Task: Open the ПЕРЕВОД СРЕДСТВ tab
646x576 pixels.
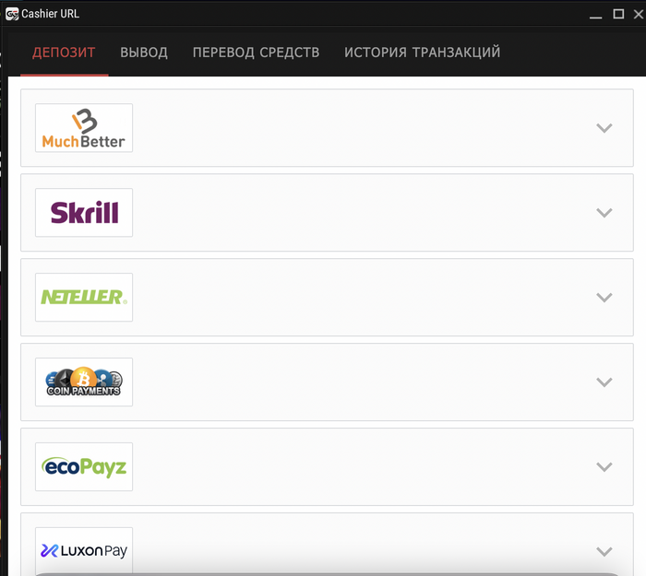Action: (256, 53)
